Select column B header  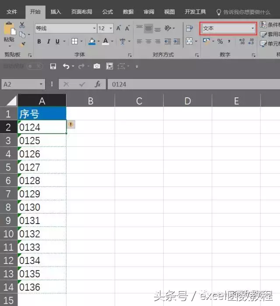(91, 101)
